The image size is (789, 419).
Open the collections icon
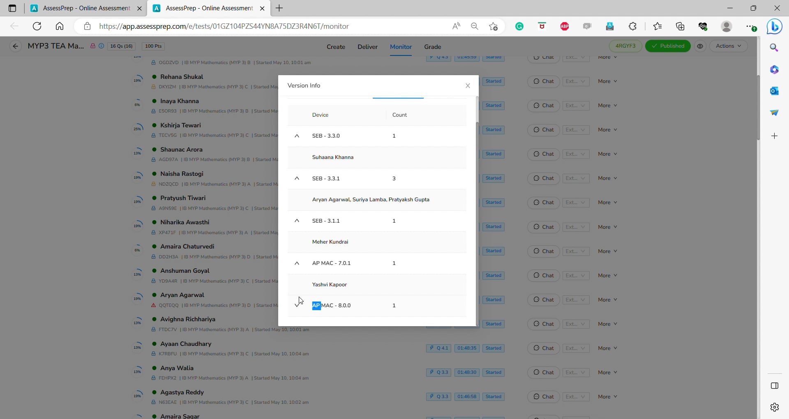(x=680, y=26)
